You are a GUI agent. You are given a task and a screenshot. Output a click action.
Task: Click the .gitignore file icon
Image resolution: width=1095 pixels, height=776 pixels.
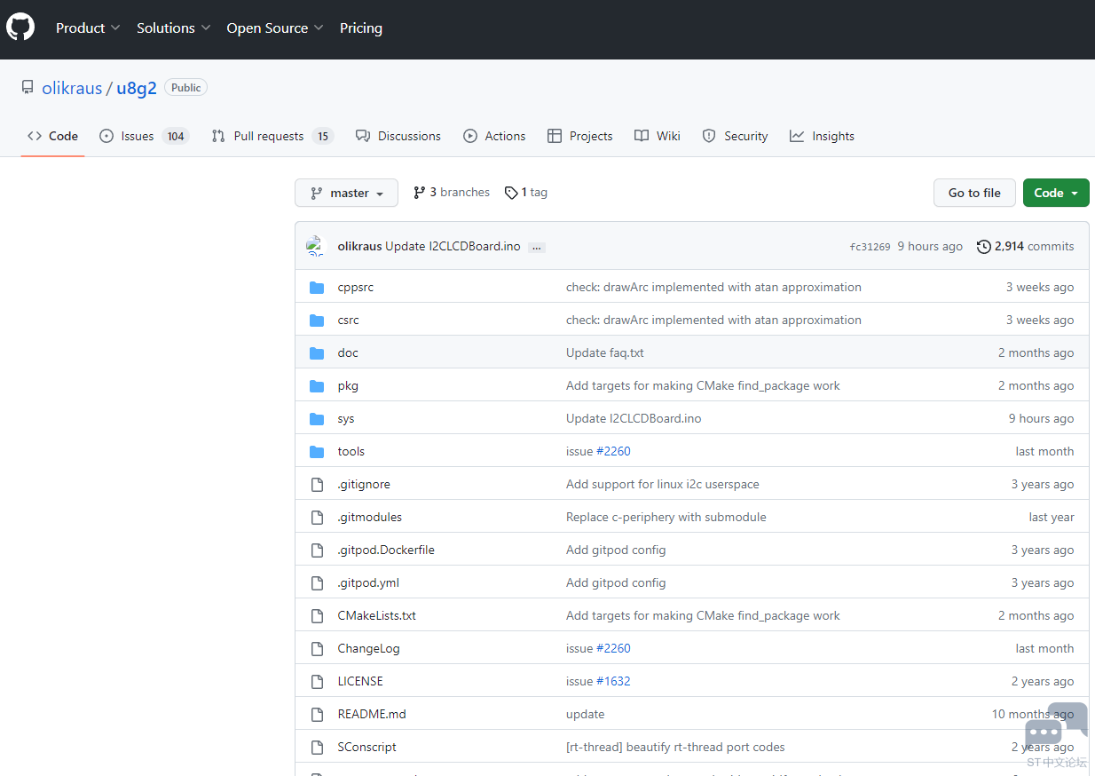317,484
